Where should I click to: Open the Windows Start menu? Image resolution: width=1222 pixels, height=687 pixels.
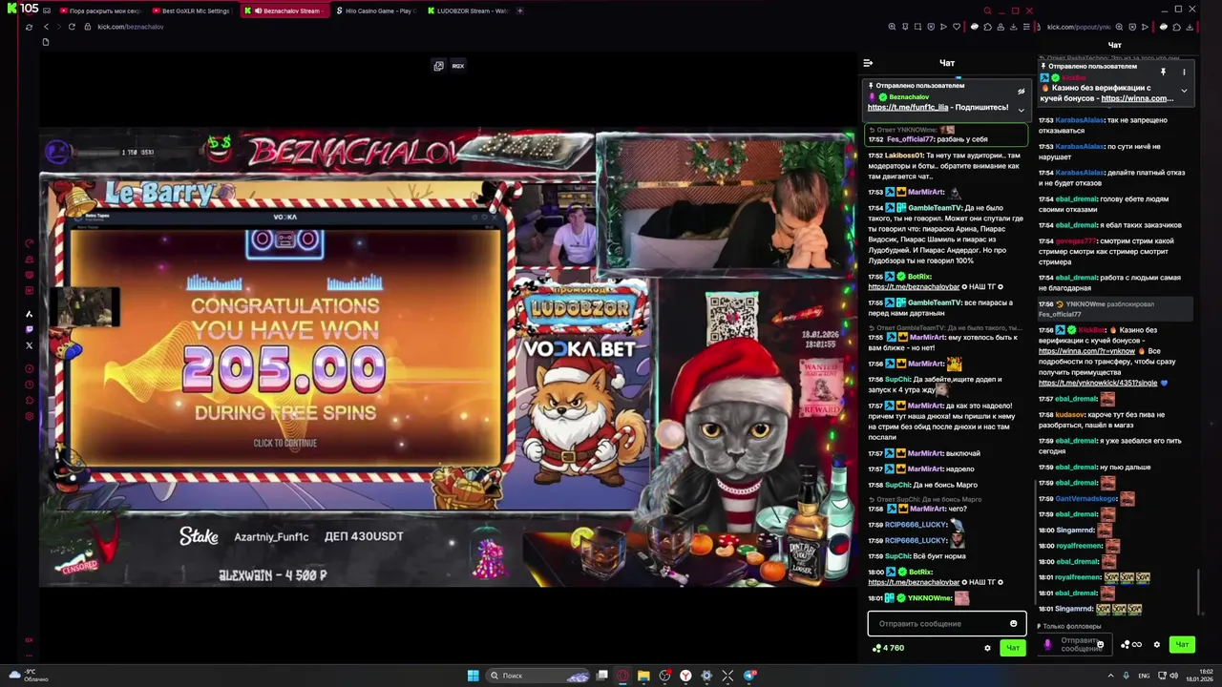click(x=473, y=676)
